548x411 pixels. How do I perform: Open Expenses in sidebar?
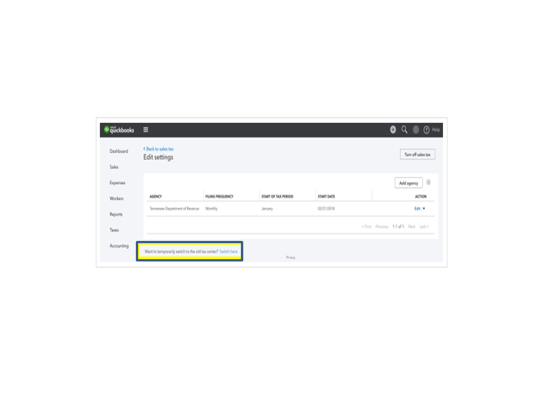[118, 183]
